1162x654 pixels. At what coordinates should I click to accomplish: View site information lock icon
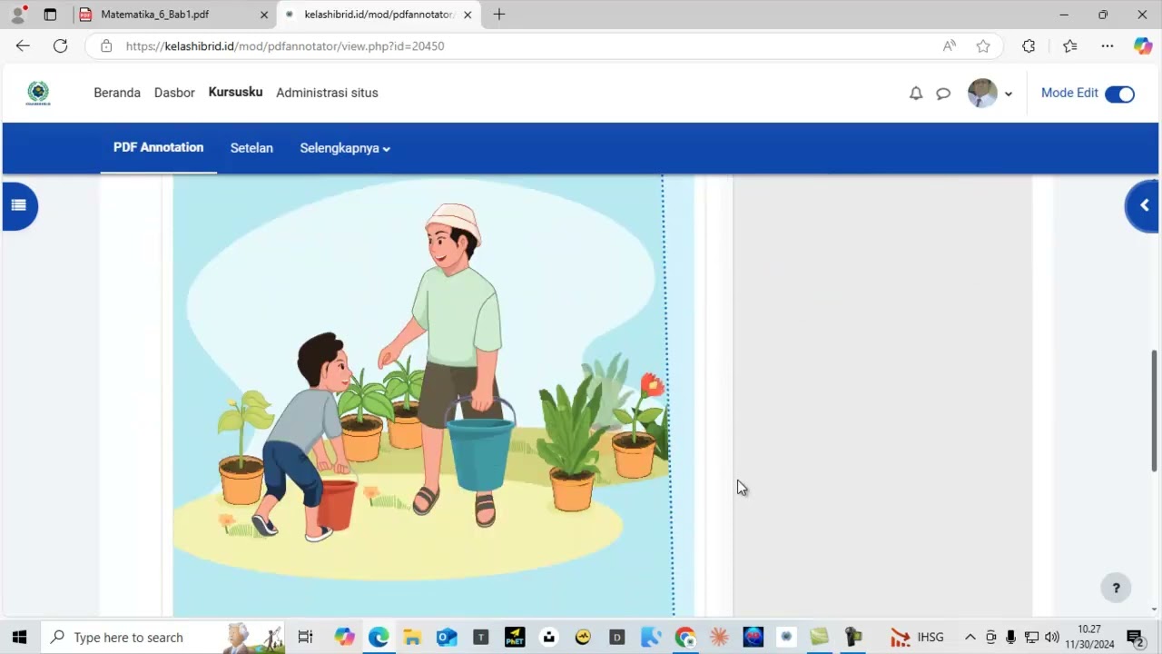(x=106, y=45)
